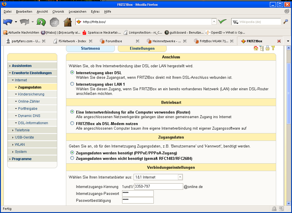Select Zugangsdaten werden benötigt radio
Viewport: 292px width, 213px height.
click(x=72, y=152)
